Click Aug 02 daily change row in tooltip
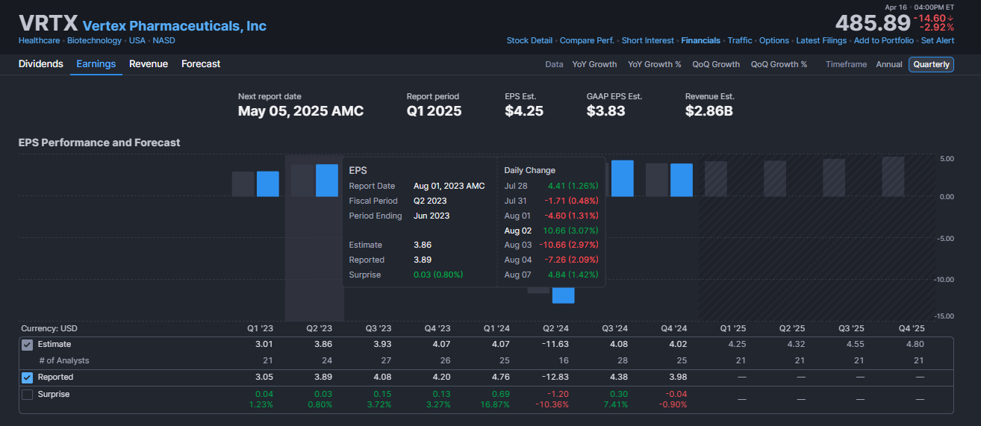Screen dimensions: 981x426 pos(551,231)
